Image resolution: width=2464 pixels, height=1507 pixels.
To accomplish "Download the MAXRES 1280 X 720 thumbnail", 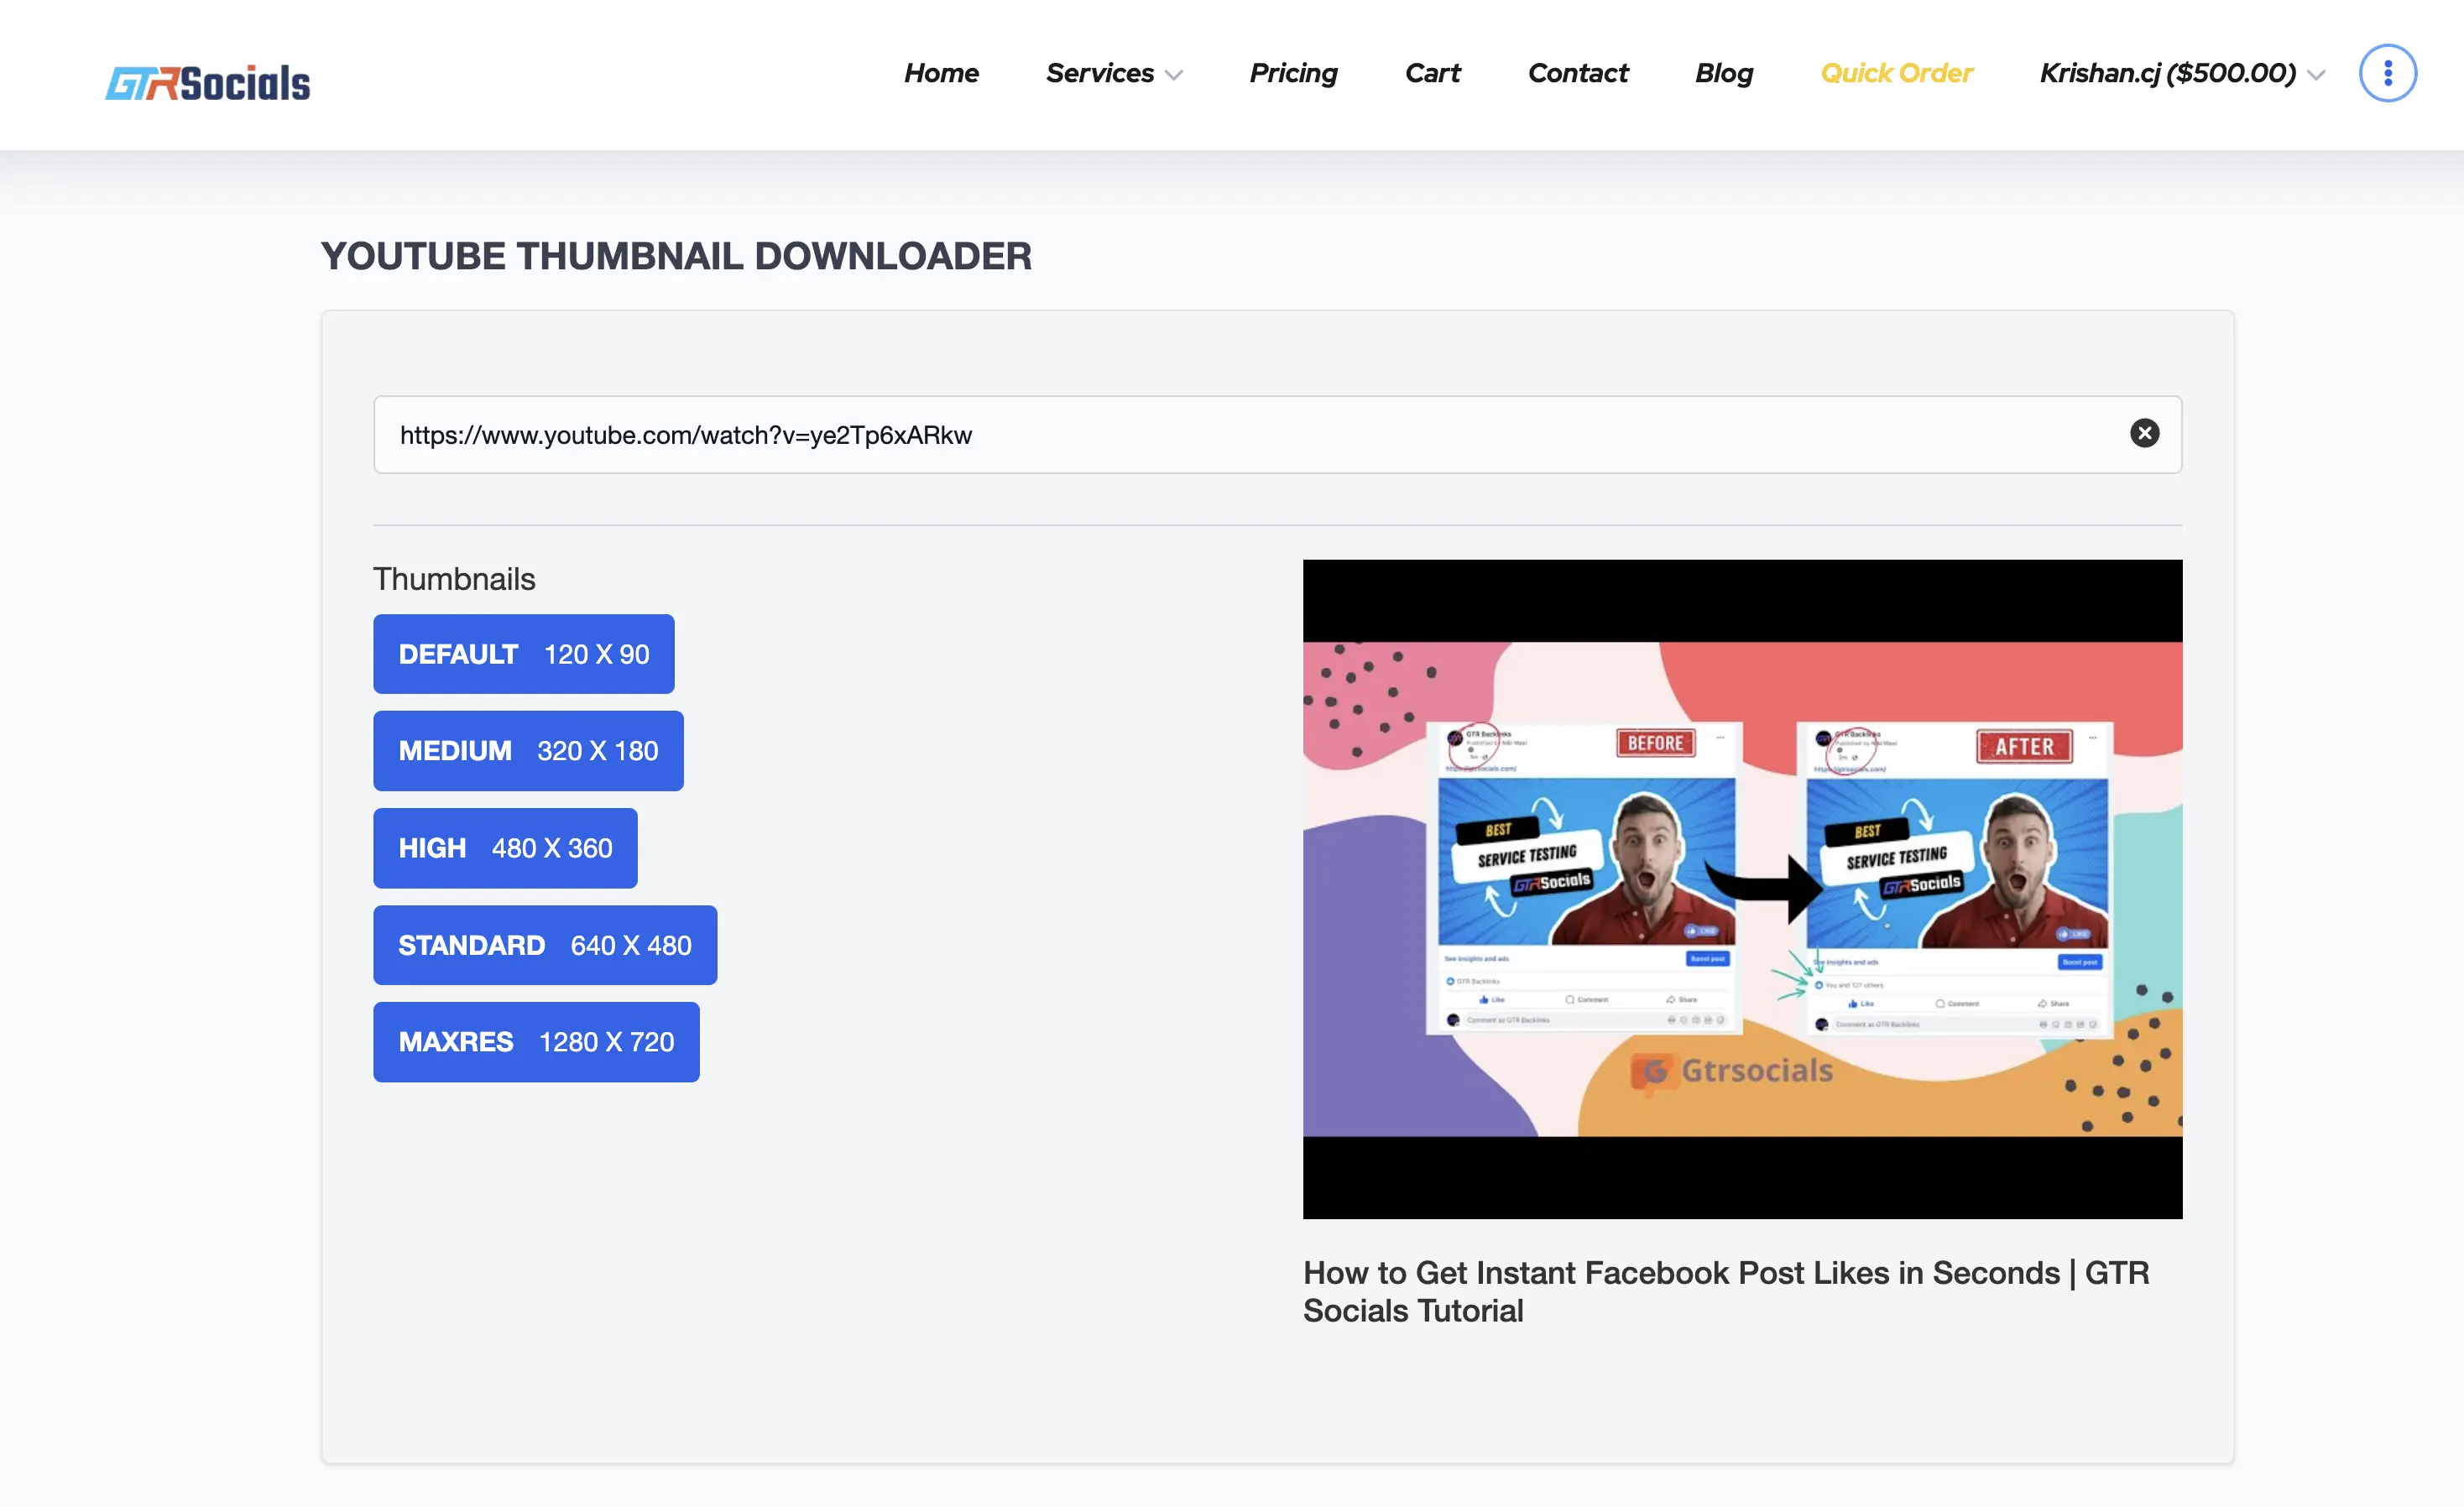I will point(536,1042).
